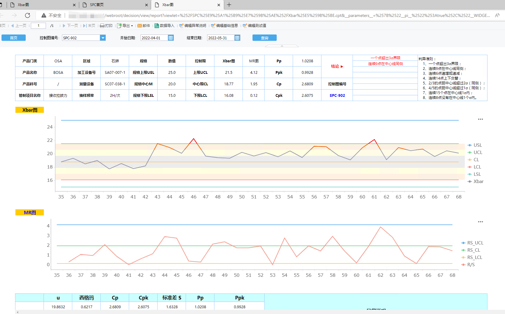The height and width of the screenshot is (314, 505).
Task: Click the page number input field
Action: [38, 26]
